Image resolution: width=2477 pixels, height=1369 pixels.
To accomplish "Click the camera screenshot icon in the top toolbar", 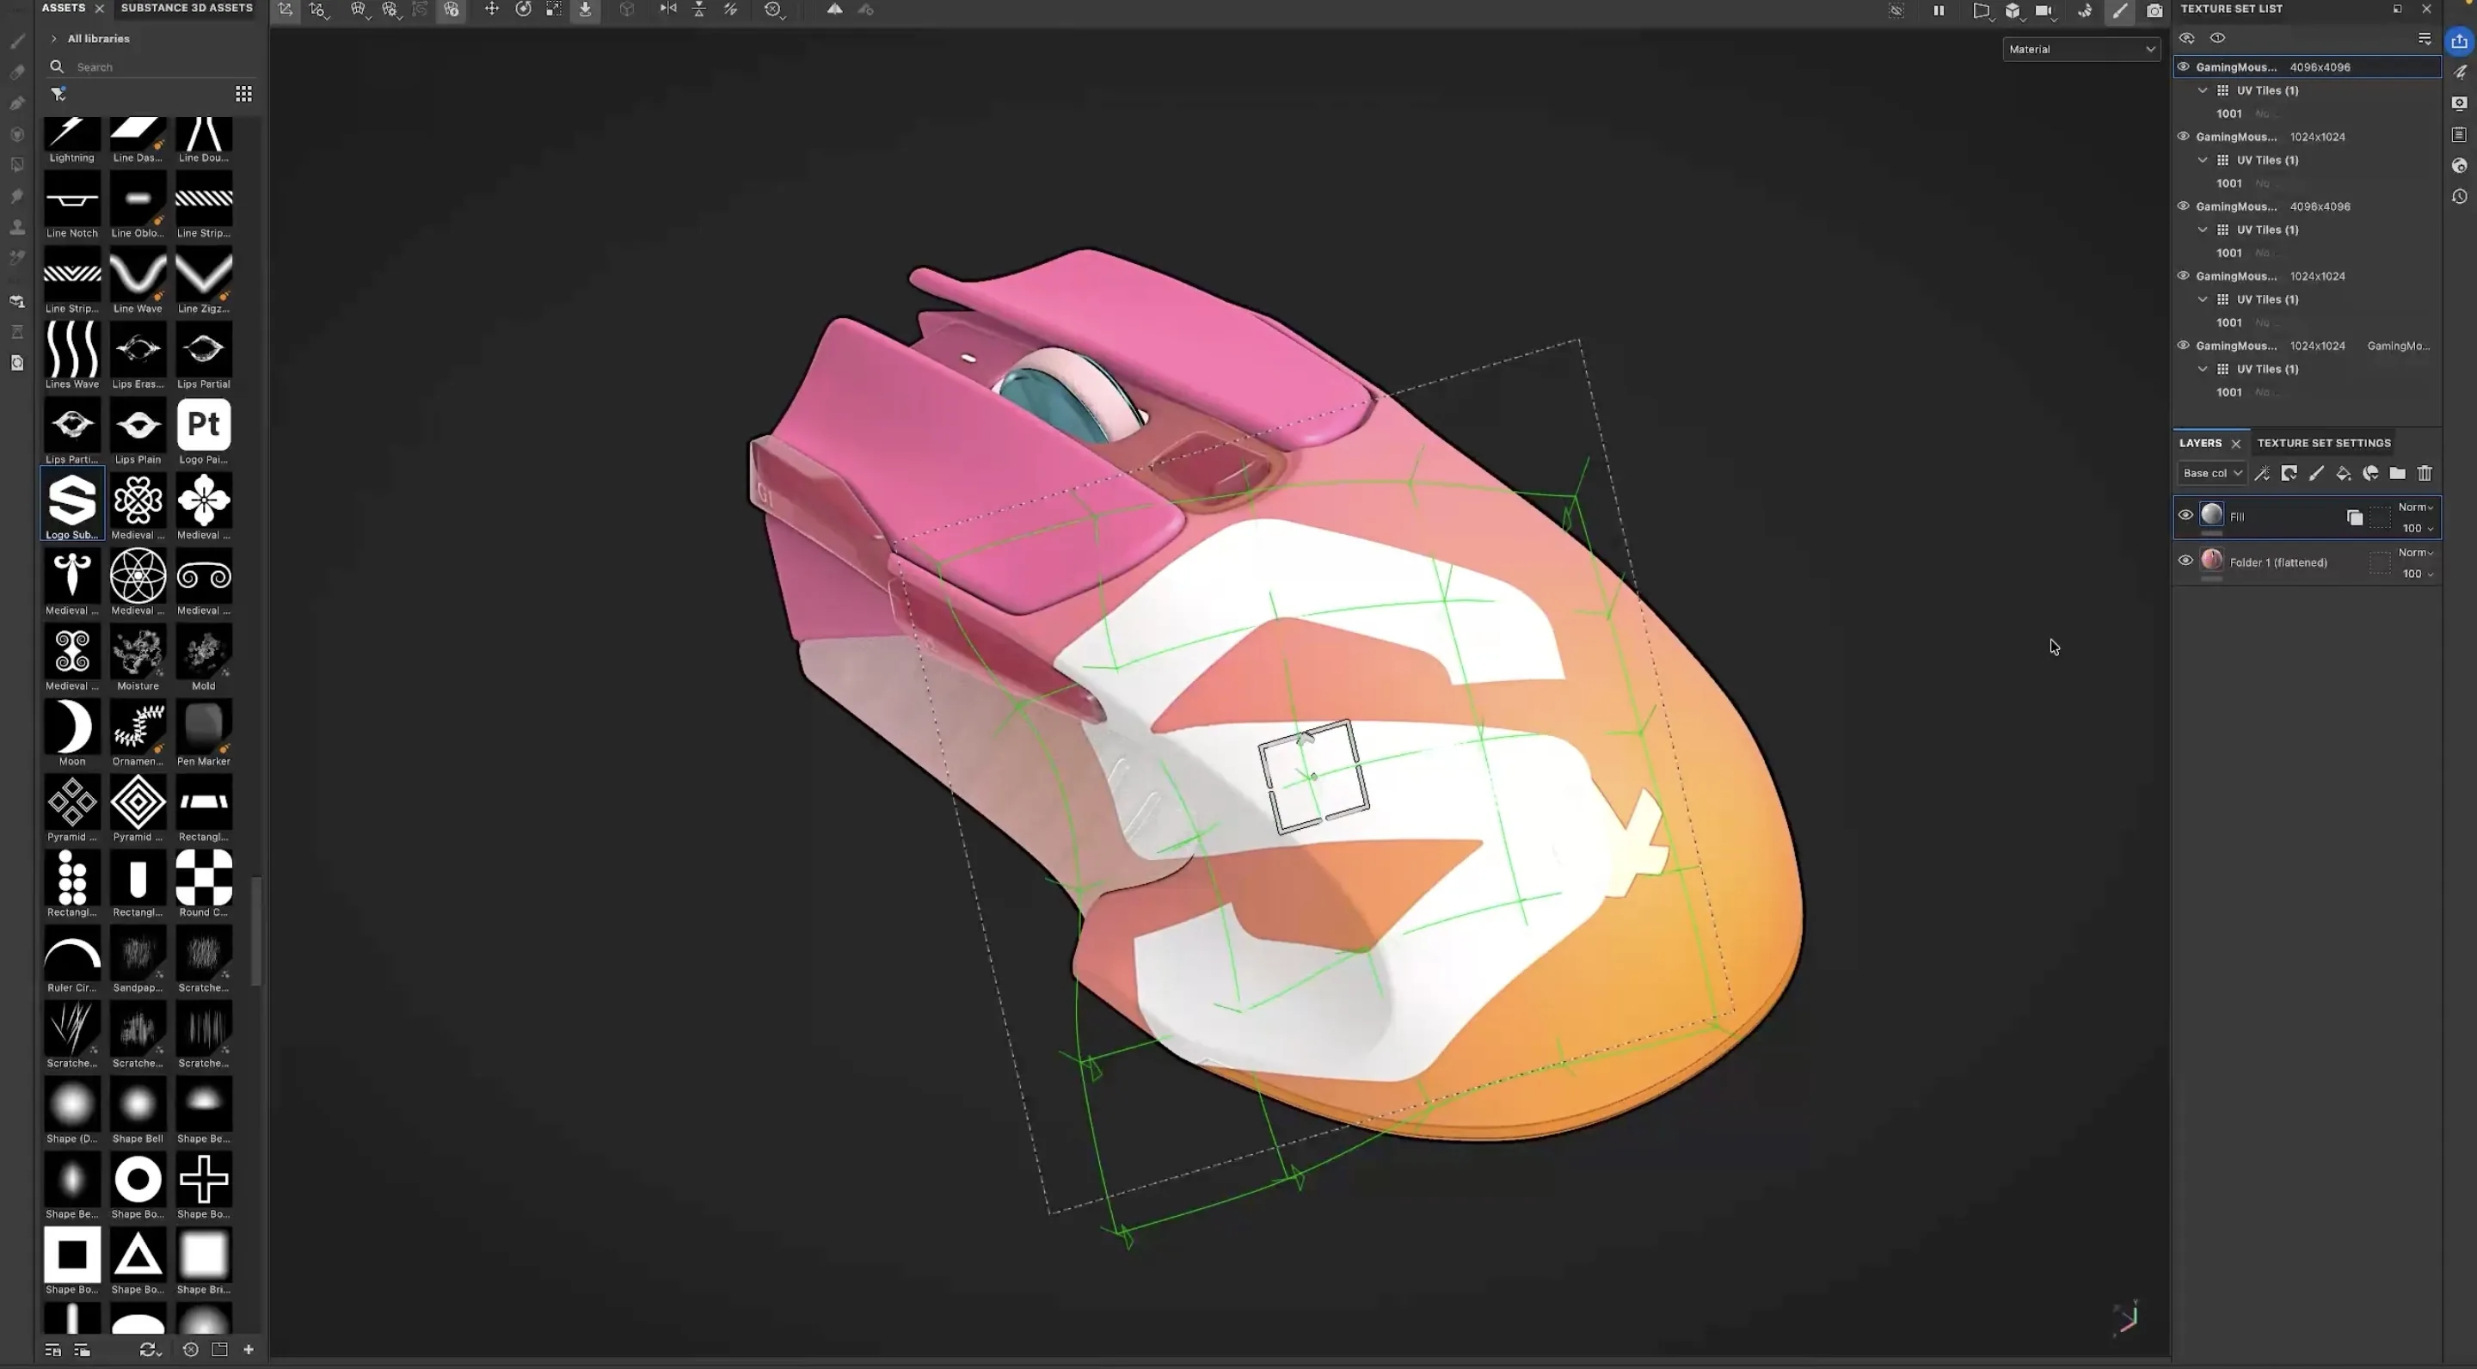I will [x=2154, y=10].
